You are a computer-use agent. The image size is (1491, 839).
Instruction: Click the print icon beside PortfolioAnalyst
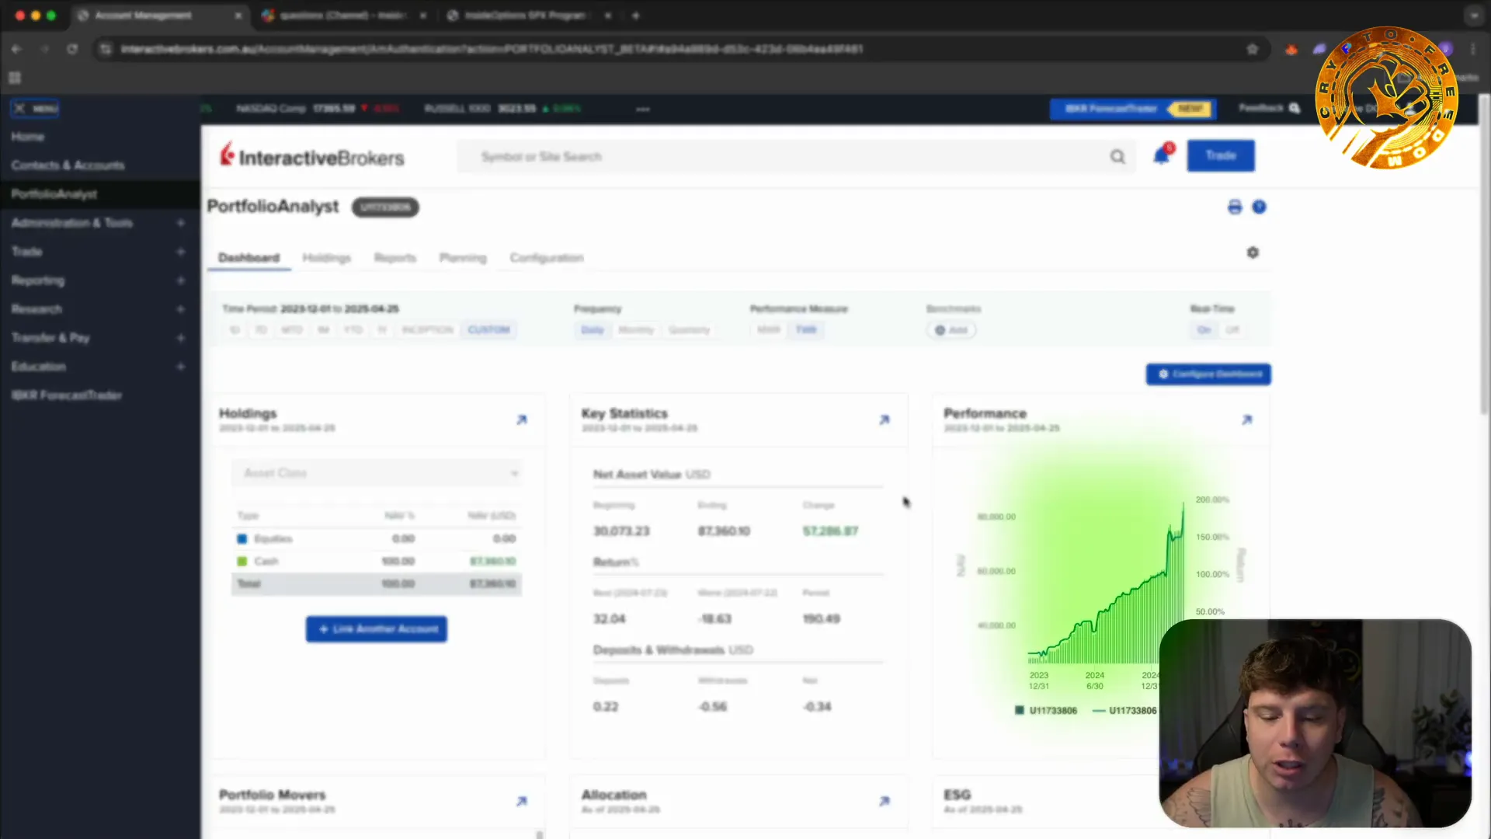tap(1235, 207)
